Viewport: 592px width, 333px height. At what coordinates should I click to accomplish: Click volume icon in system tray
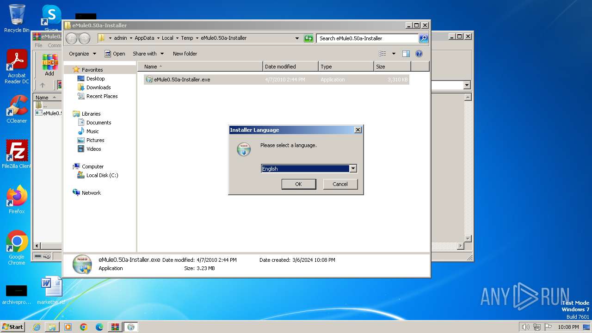[525, 327]
